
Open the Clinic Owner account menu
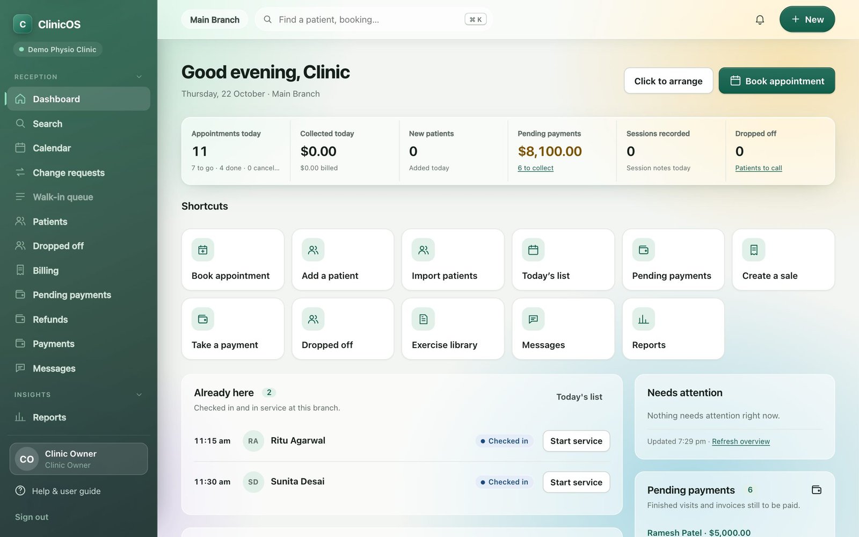[x=78, y=459]
